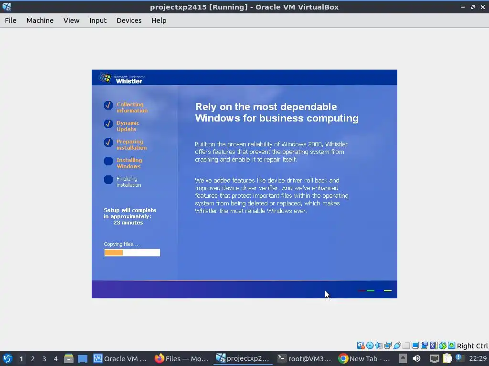The width and height of the screenshot is (489, 366).
Task: Click the update notification tray icon
Action: [x=459, y=358]
